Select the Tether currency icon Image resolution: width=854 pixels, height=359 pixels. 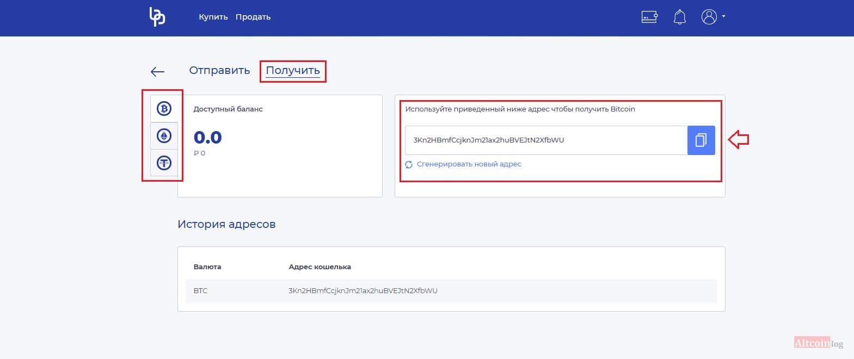point(164,163)
